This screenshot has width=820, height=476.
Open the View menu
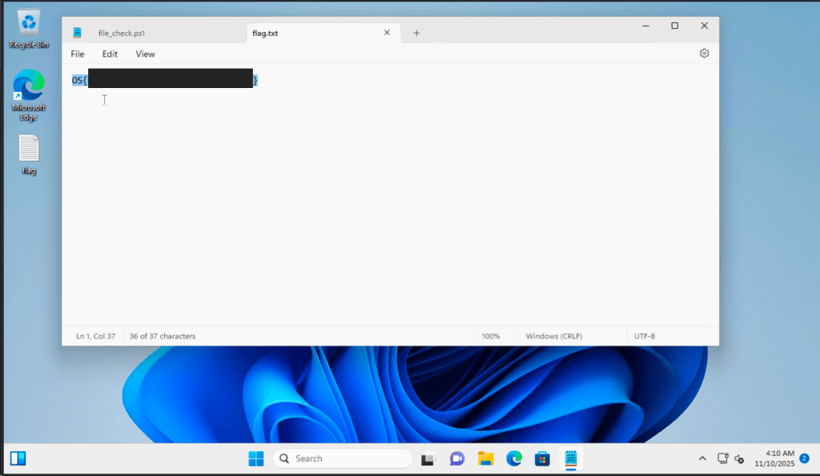(x=145, y=54)
